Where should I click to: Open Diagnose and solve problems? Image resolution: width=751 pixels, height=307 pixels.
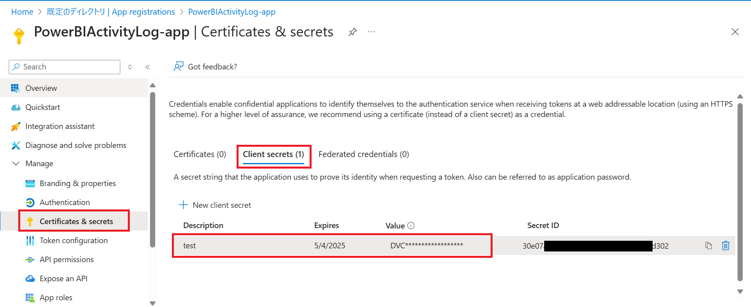click(76, 145)
